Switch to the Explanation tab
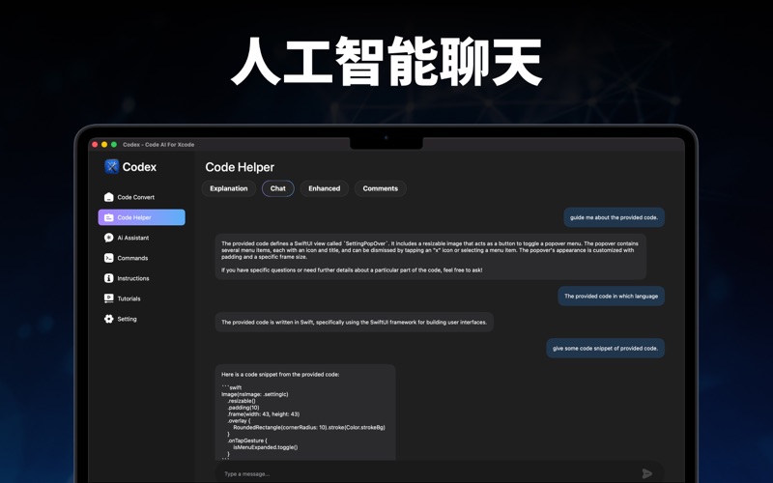 click(x=229, y=188)
